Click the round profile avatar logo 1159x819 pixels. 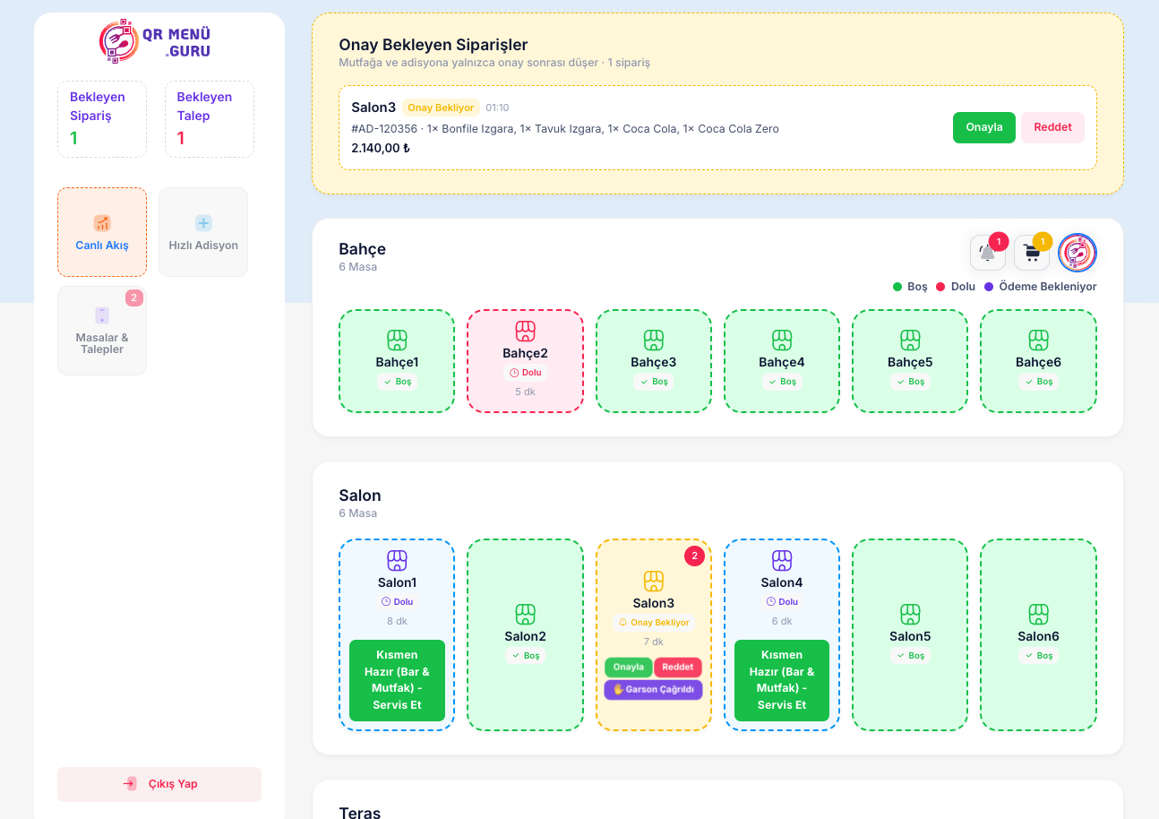click(1077, 253)
